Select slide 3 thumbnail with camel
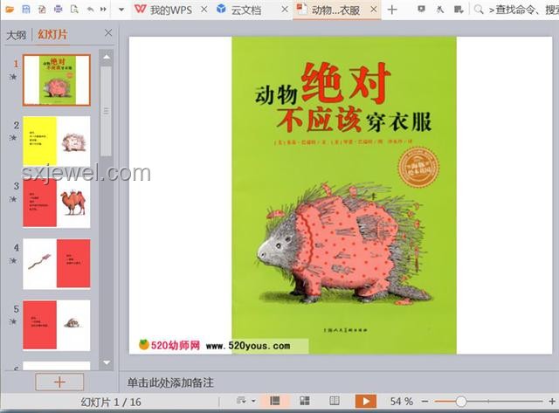Image resolution: width=559 pixels, height=413 pixels. coord(57,203)
